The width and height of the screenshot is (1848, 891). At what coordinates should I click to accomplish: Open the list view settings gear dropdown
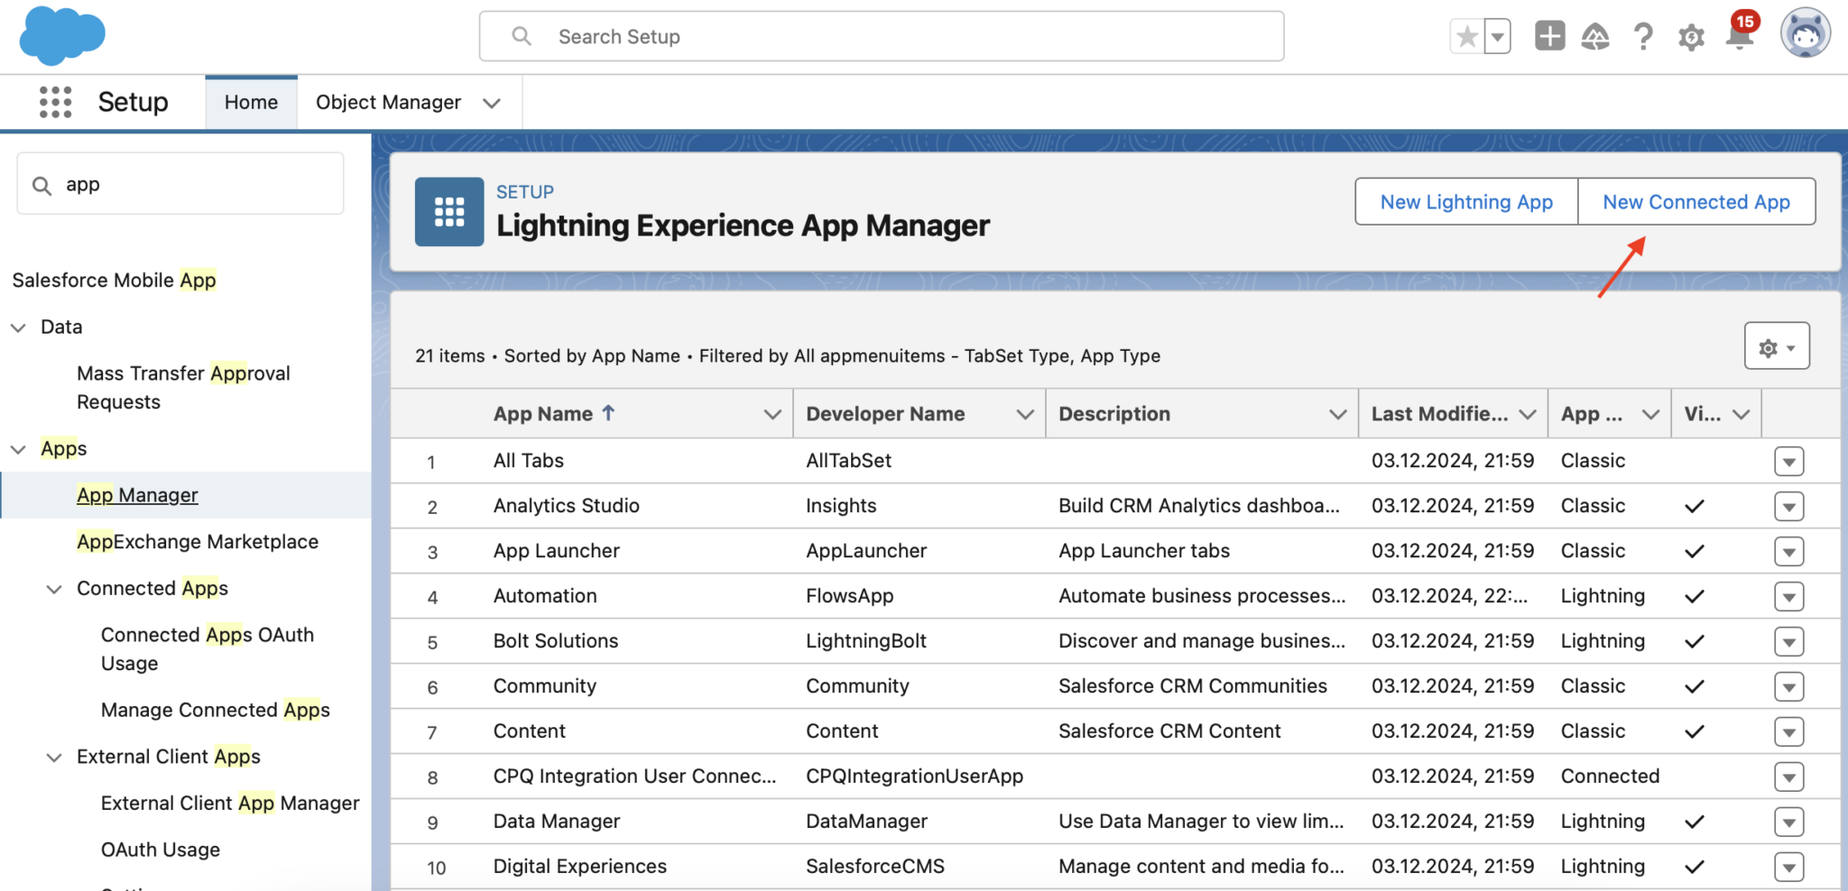[x=1776, y=345]
